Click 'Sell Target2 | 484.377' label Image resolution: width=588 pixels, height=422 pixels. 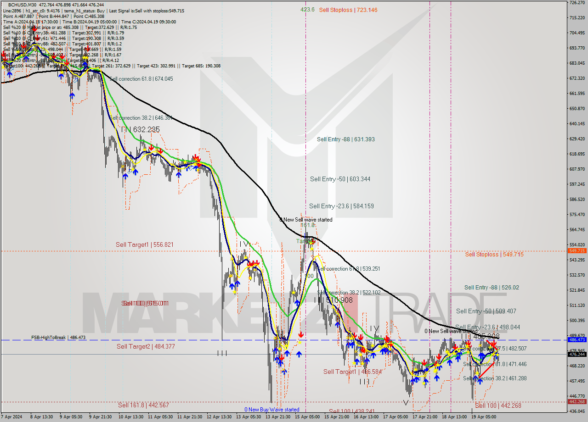146,347
